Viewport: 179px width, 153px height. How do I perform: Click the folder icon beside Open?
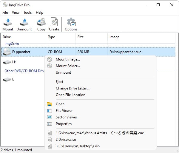tap(50, 104)
